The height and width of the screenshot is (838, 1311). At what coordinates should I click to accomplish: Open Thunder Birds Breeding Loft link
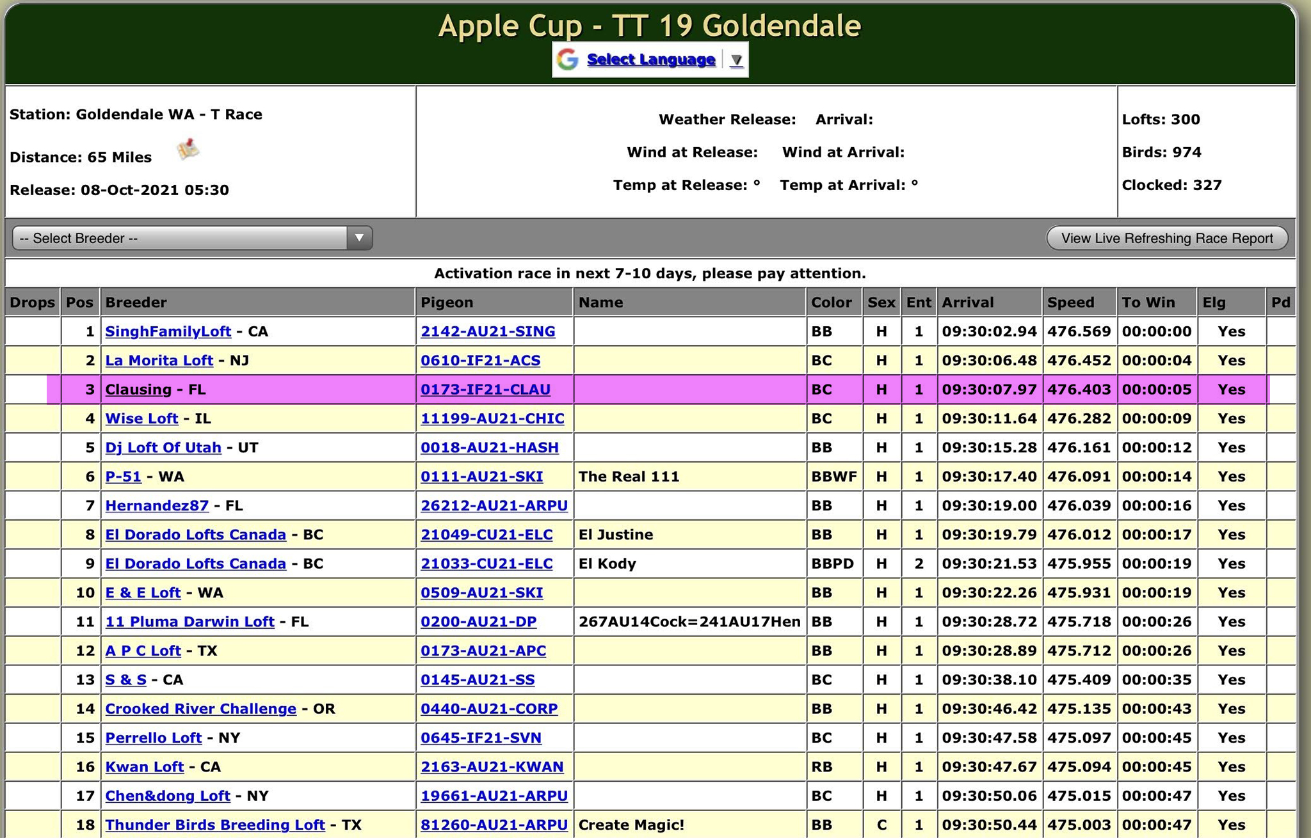[214, 825]
